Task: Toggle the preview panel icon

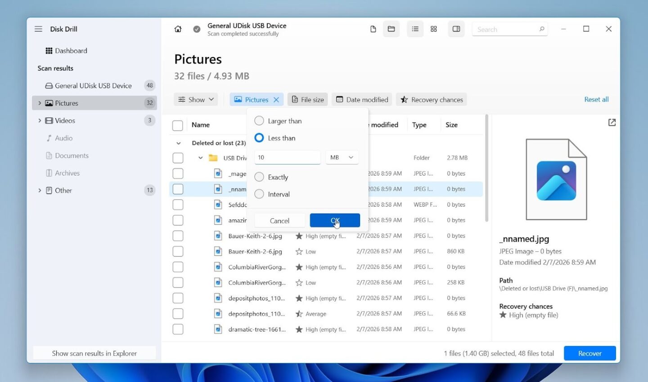Action: (x=456, y=29)
